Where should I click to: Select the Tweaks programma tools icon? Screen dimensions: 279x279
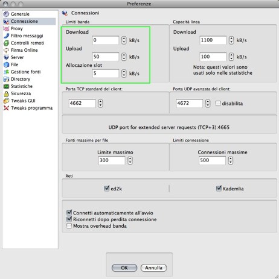(6, 108)
